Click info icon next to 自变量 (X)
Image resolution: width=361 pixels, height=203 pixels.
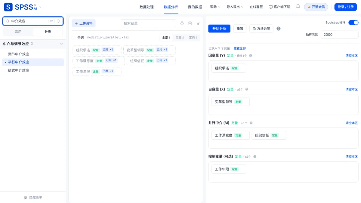click(x=247, y=89)
